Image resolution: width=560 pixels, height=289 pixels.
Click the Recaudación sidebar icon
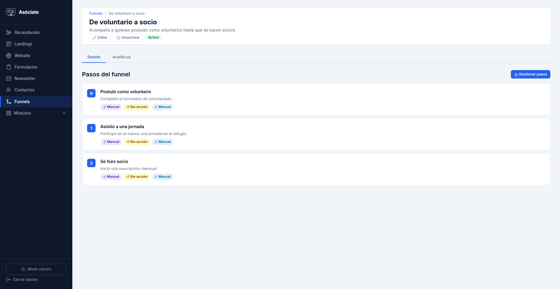(x=9, y=32)
